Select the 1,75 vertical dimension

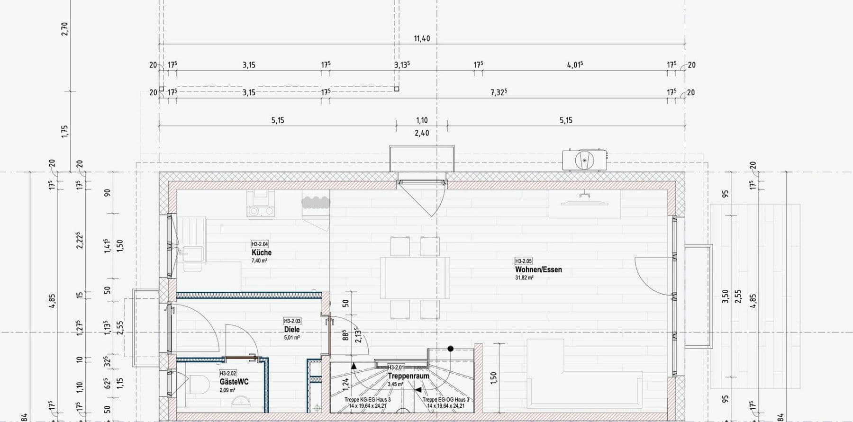point(65,131)
